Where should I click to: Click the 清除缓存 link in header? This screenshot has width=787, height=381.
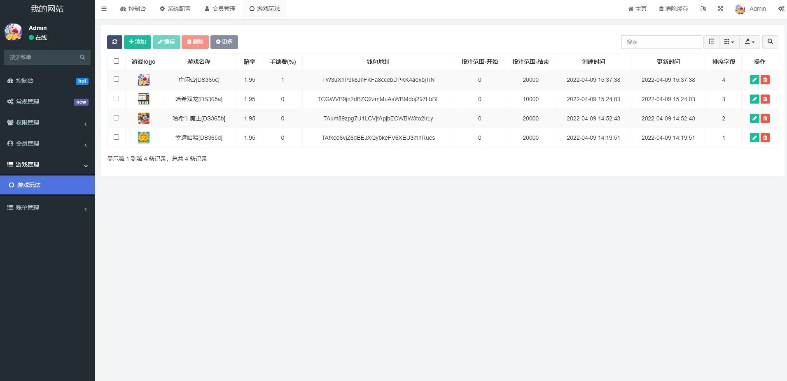click(673, 9)
